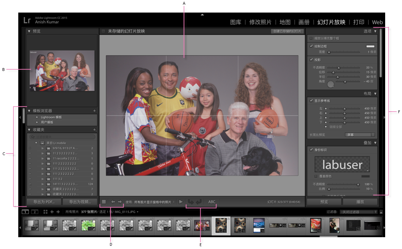This screenshot has width=402, height=249.
Task: Click 导出为 PDF button
Action: coord(44,202)
